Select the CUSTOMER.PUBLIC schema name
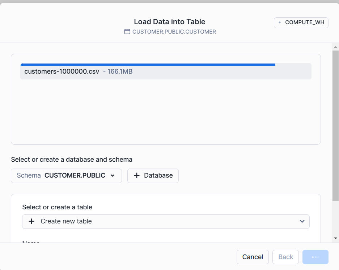Viewport: 339px width, 270px height. click(x=75, y=176)
